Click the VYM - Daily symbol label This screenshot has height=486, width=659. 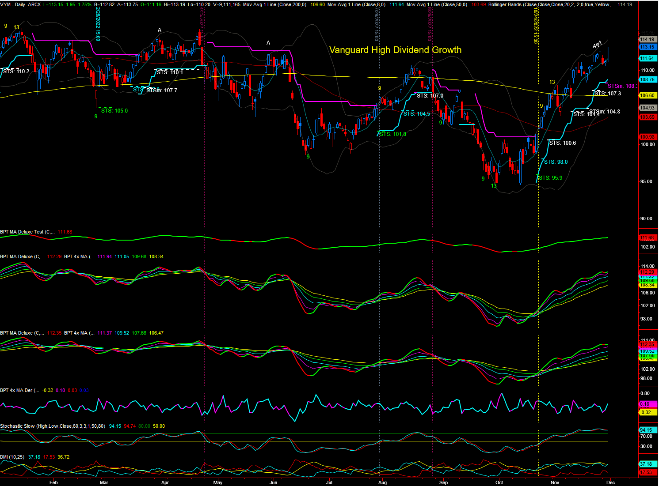pyautogui.click(x=13, y=4)
